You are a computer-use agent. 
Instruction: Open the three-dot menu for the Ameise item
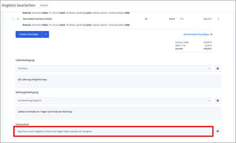tap(218, 19)
